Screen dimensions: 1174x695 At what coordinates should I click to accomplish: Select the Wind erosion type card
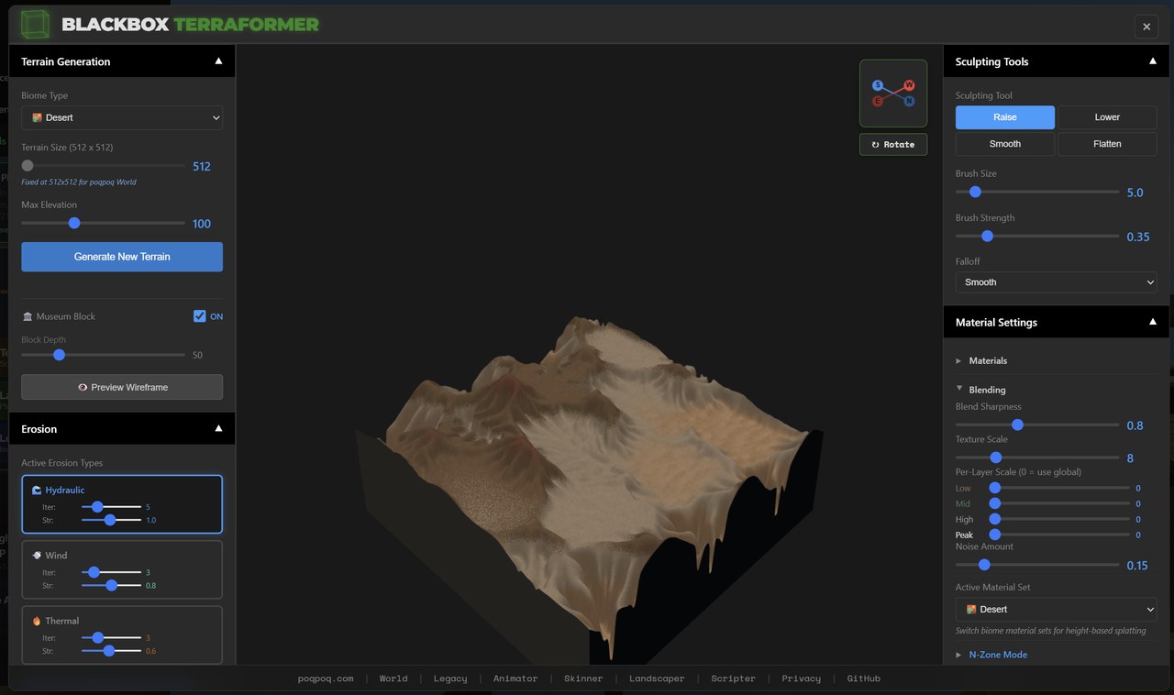point(122,569)
